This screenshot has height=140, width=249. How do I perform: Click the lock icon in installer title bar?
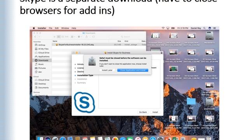point(161,53)
